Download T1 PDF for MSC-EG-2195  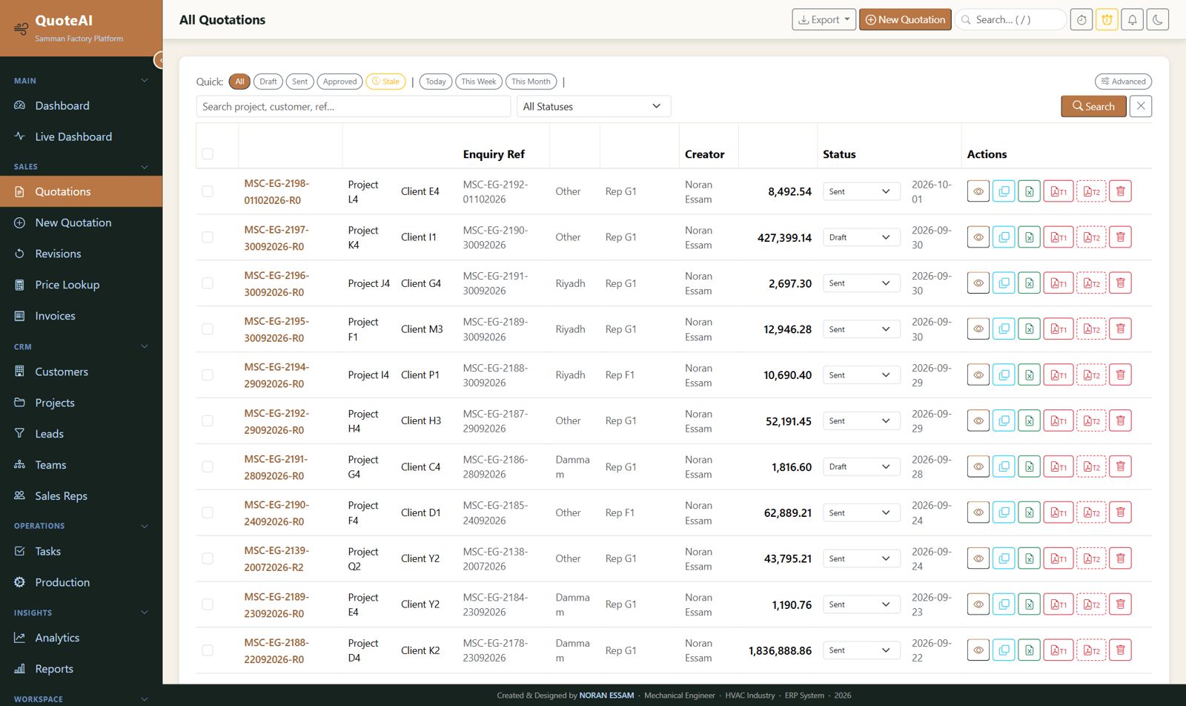point(1058,329)
